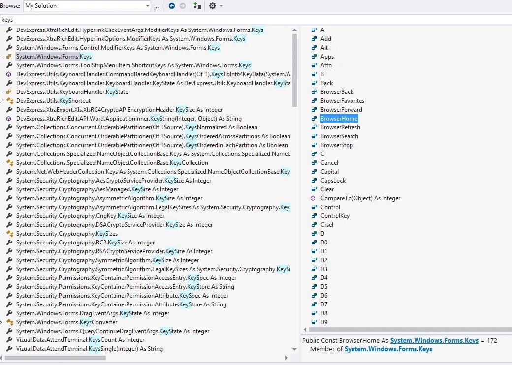Click the wrench icon of AttendTerminal.KeysCount

9,340
